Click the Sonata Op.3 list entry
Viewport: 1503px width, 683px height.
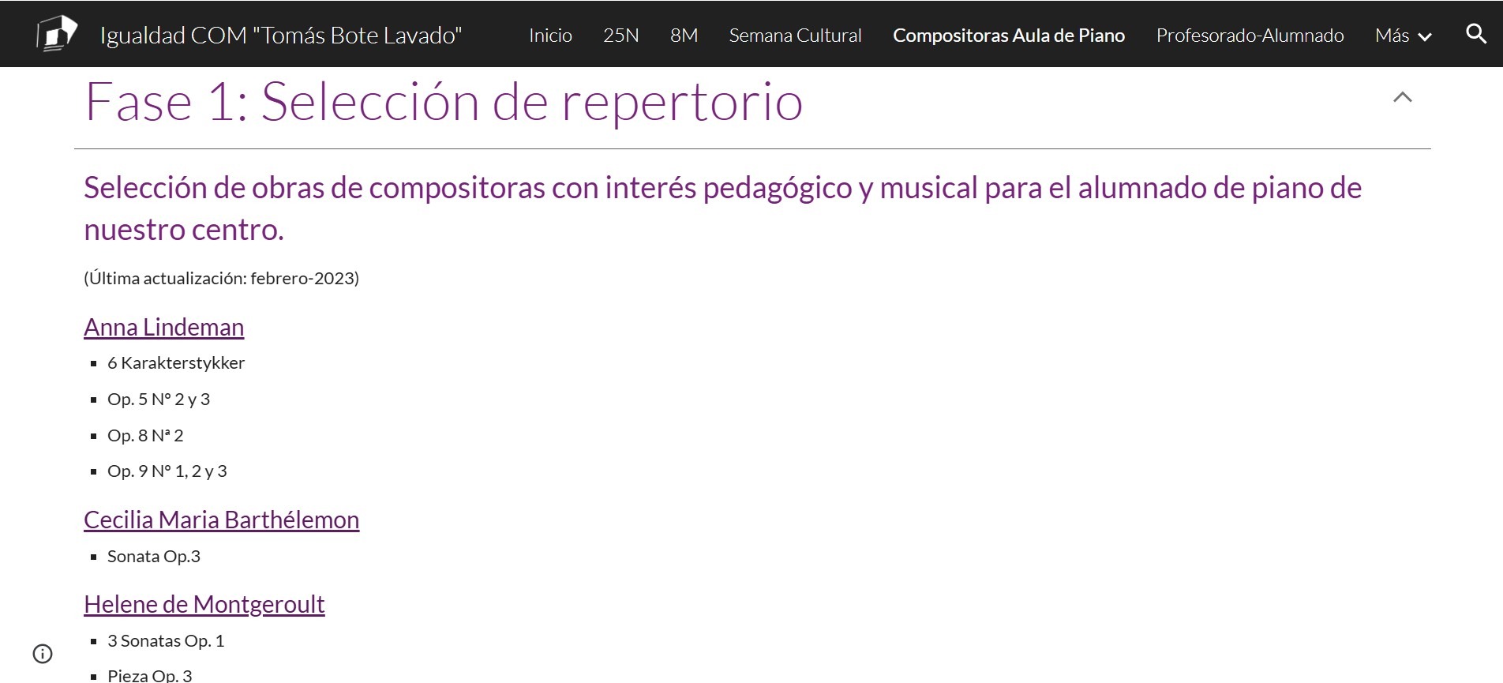click(x=154, y=557)
